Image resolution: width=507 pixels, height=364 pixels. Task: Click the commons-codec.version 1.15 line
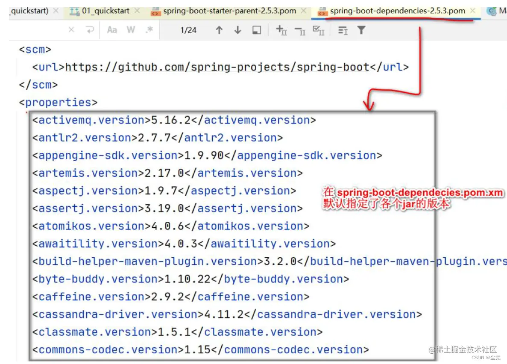(x=200, y=350)
